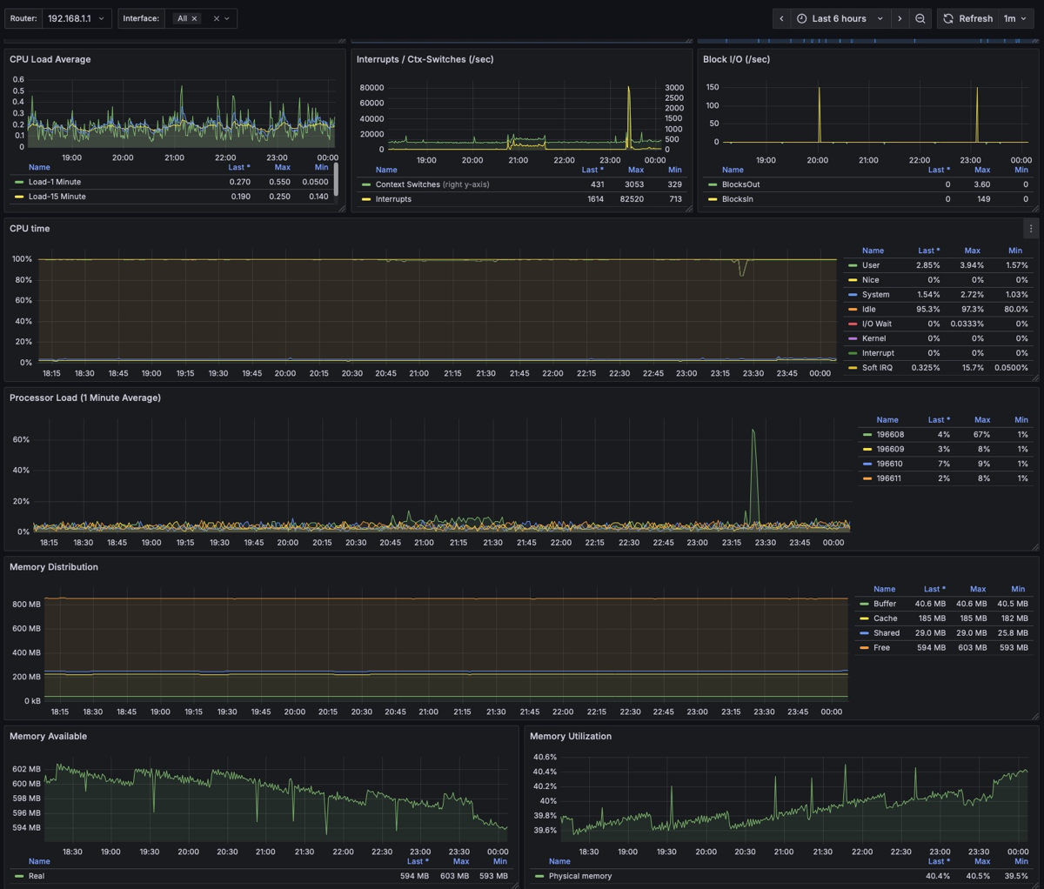Expand the 1m refresh interval dropdown
Image resolution: width=1044 pixels, height=889 pixels.
[1014, 18]
